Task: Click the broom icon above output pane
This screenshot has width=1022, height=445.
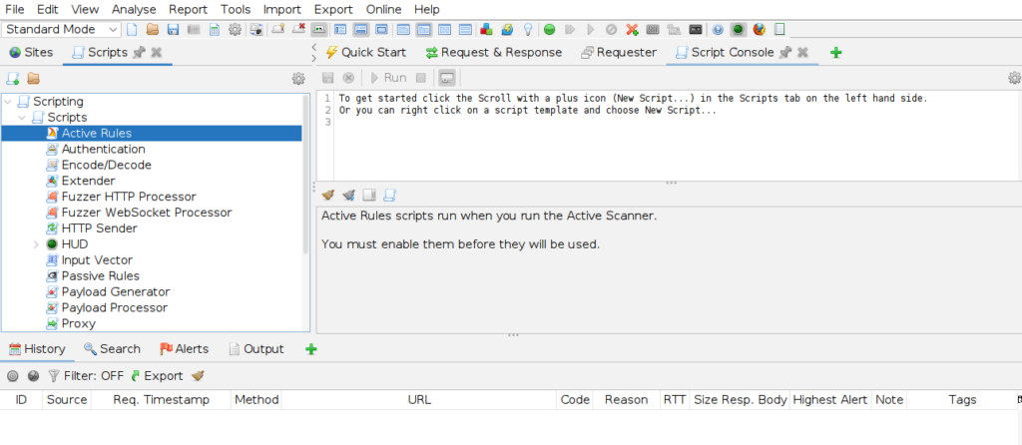Action: (x=327, y=195)
